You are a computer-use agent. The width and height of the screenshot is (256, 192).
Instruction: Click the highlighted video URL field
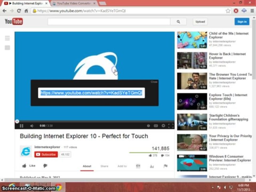pos(91,93)
